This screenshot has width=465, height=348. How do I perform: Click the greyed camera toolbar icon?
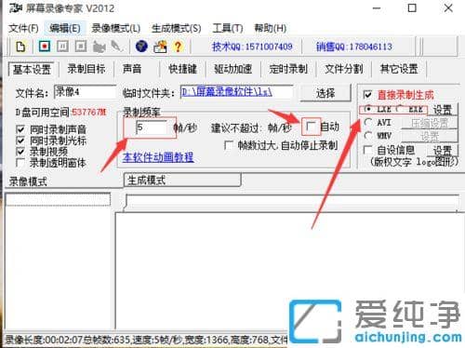(x=99, y=47)
